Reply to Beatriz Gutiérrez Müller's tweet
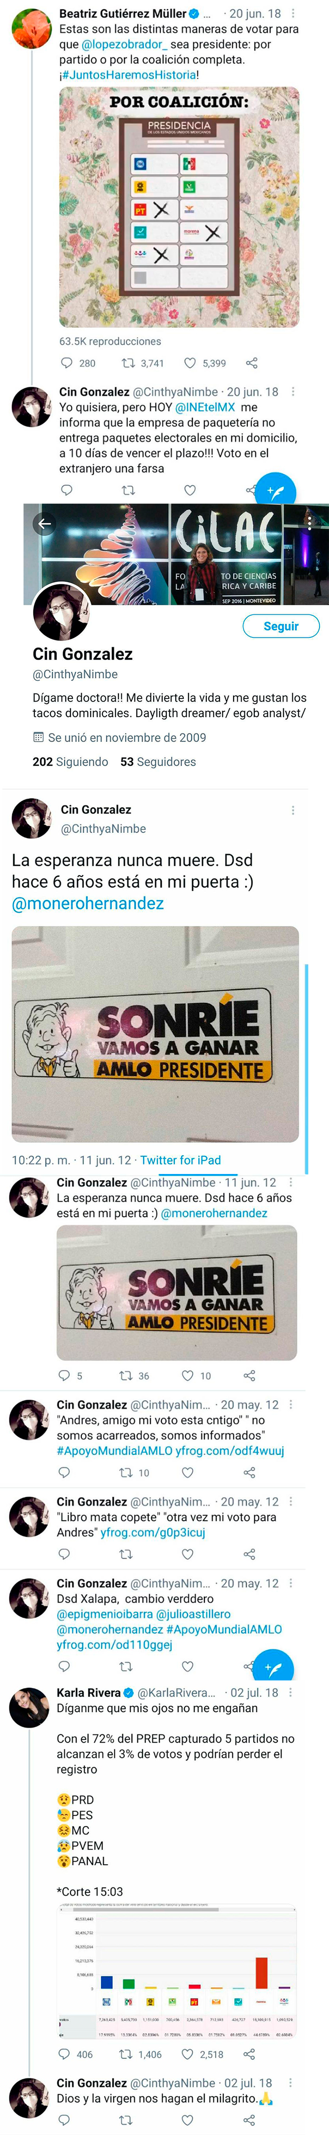 [x=67, y=363]
